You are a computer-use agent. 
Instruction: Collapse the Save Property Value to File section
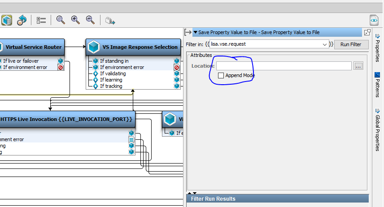tap(196, 32)
